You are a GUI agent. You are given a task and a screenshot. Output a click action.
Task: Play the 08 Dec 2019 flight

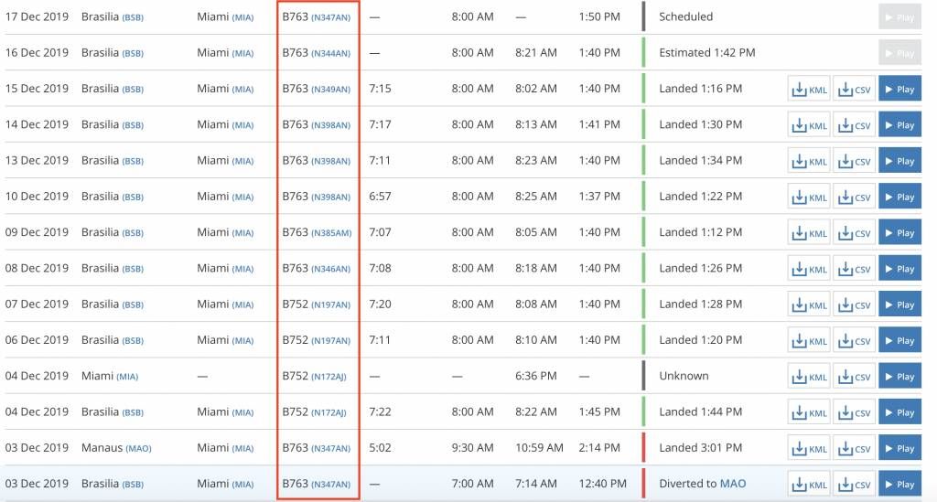click(900, 268)
